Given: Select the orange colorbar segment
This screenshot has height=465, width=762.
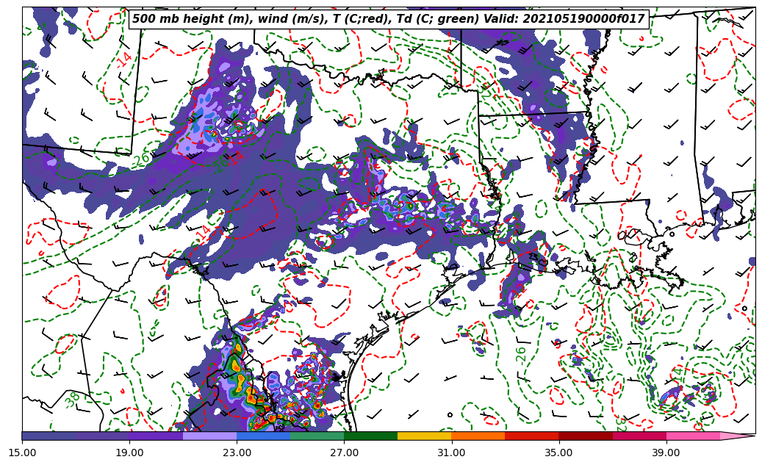Looking at the screenshot, I should [x=478, y=436].
